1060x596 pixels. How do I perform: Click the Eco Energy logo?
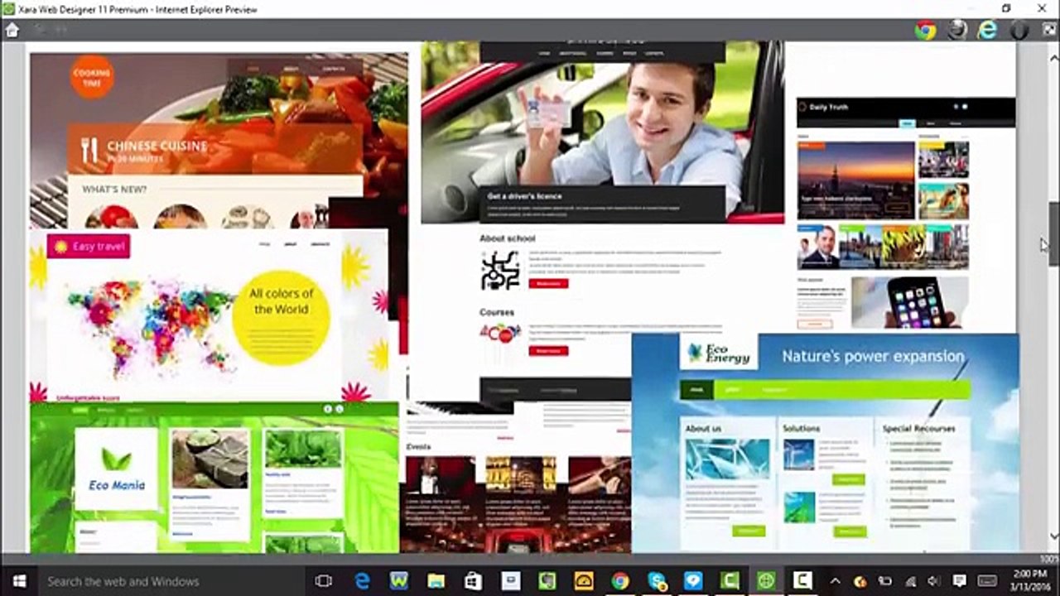pos(719,353)
